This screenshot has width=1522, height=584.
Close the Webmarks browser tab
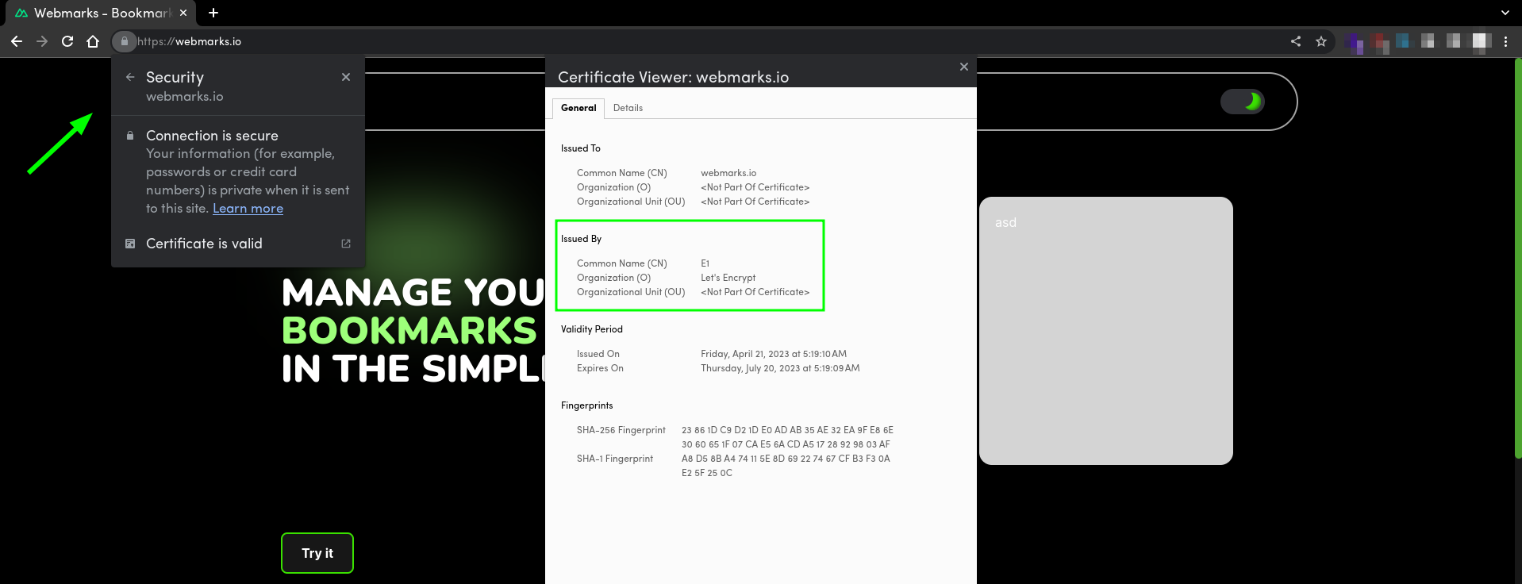click(183, 13)
